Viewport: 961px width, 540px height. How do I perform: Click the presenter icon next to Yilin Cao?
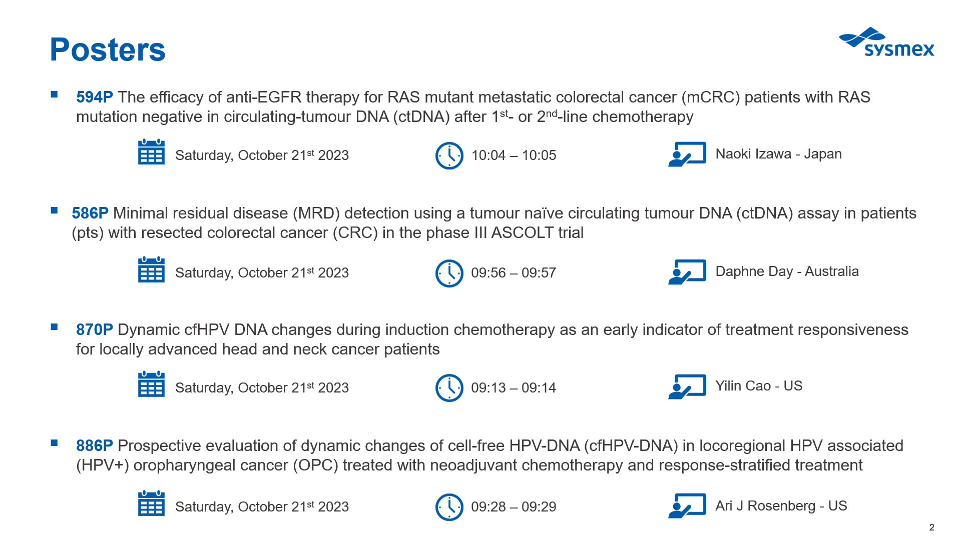point(687,386)
